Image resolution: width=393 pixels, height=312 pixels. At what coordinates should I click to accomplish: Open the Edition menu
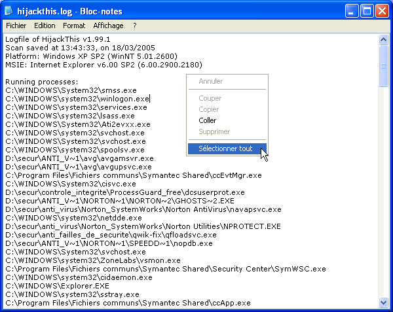45,26
